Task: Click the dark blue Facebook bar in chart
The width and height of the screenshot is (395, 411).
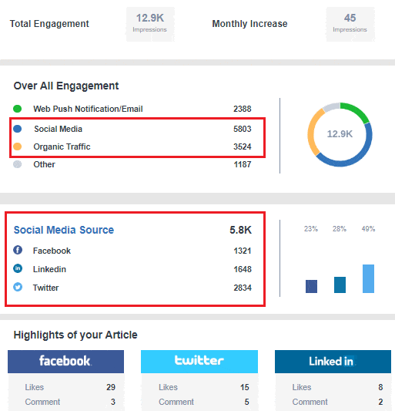Action: 311,286
